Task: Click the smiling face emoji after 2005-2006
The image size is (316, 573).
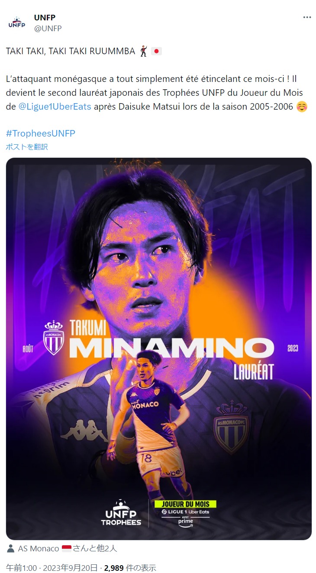Action: [x=302, y=107]
